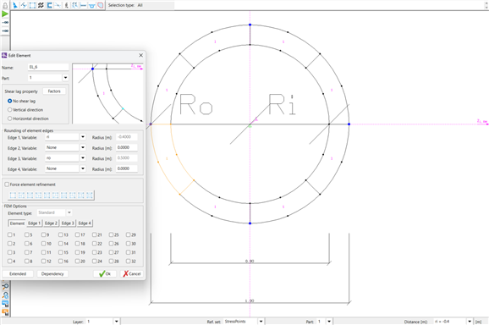489x325 pixels.
Task: Check FEM option checkbox 17
Action: pyautogui.click(x=77, y=234)
